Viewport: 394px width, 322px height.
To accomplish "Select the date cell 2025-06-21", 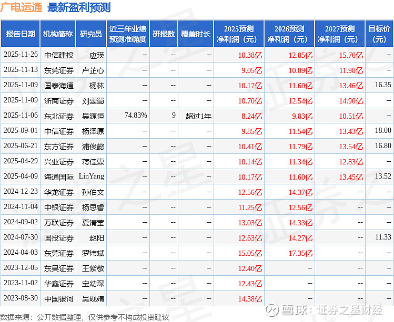I will pos(21,146).
